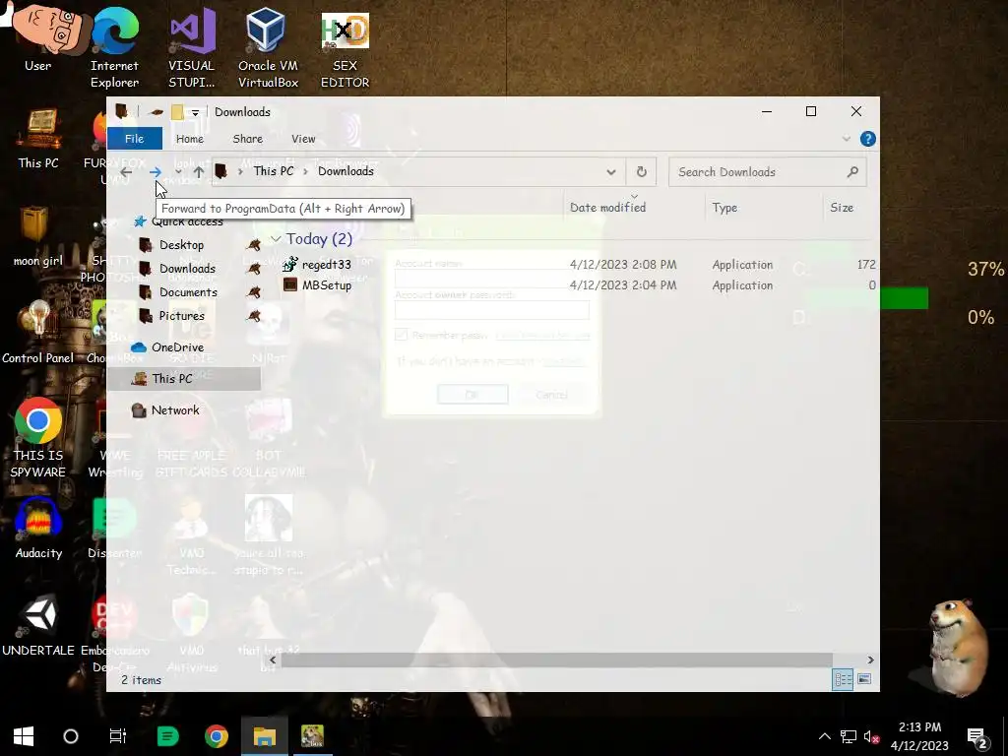The height and width of the screenshot is (756, 1008).
Task: Click the new folder quick access toolbar icon
Action: (177, 112)
